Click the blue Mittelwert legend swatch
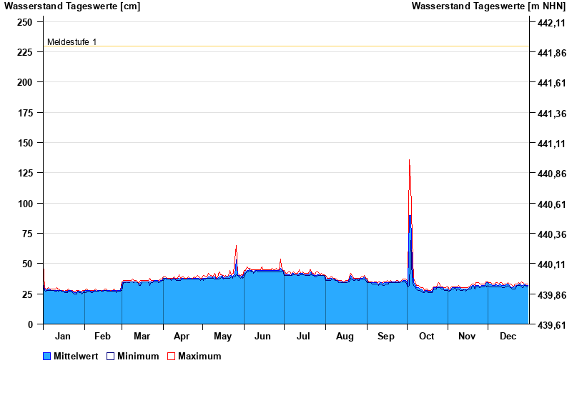Viewport: 572px width, 393px height. [47, 356]
